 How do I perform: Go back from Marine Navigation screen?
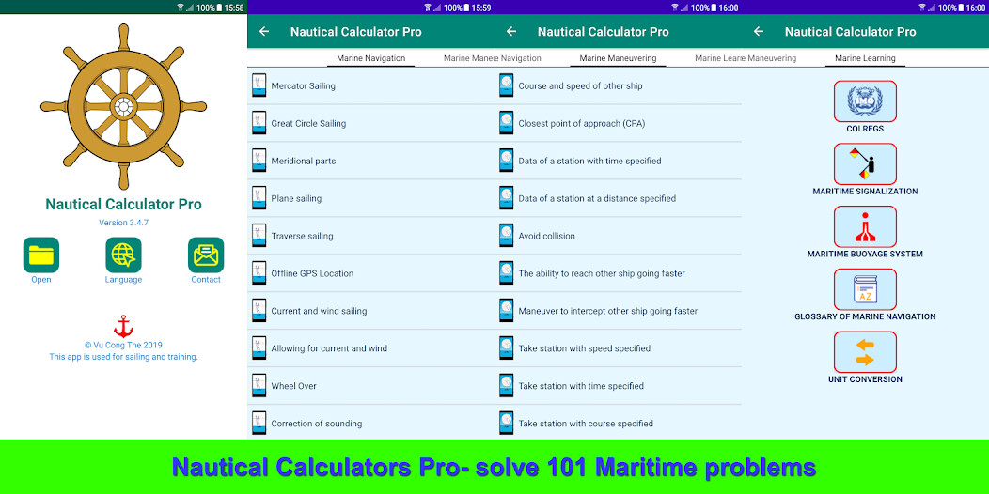264,32
